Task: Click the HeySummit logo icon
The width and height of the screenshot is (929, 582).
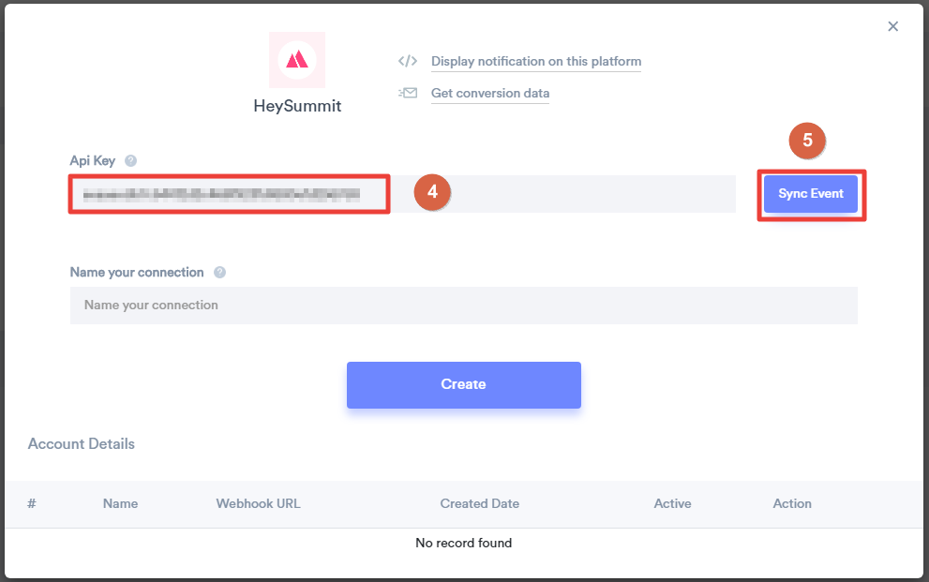Action: [x=297, y=60]
